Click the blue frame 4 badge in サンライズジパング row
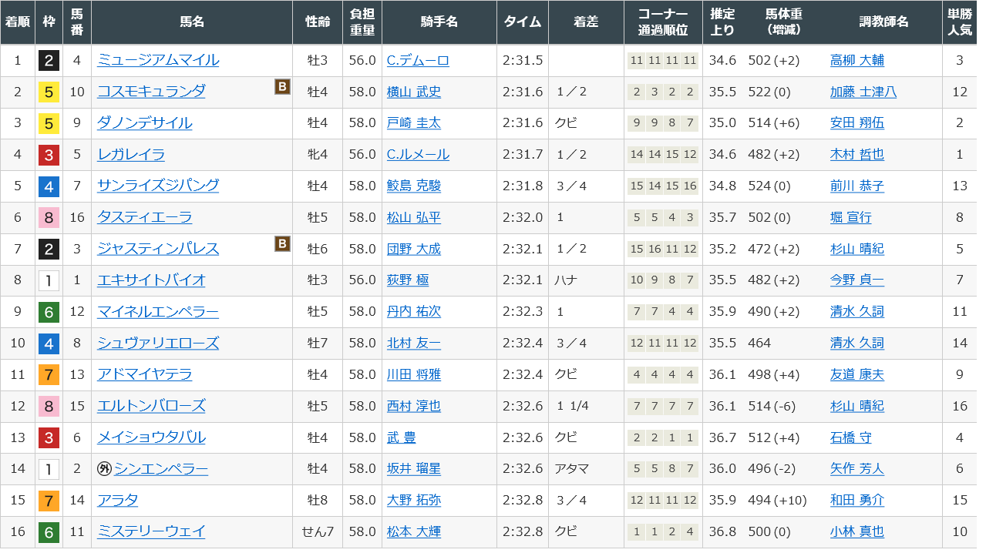 coord(49,186)
